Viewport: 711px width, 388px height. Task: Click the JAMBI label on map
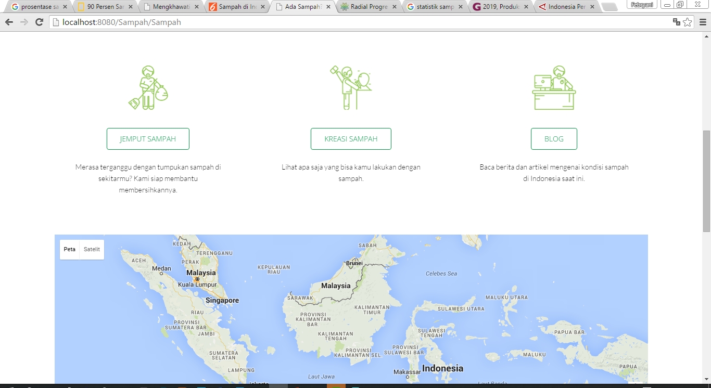(x=207, y=334)
